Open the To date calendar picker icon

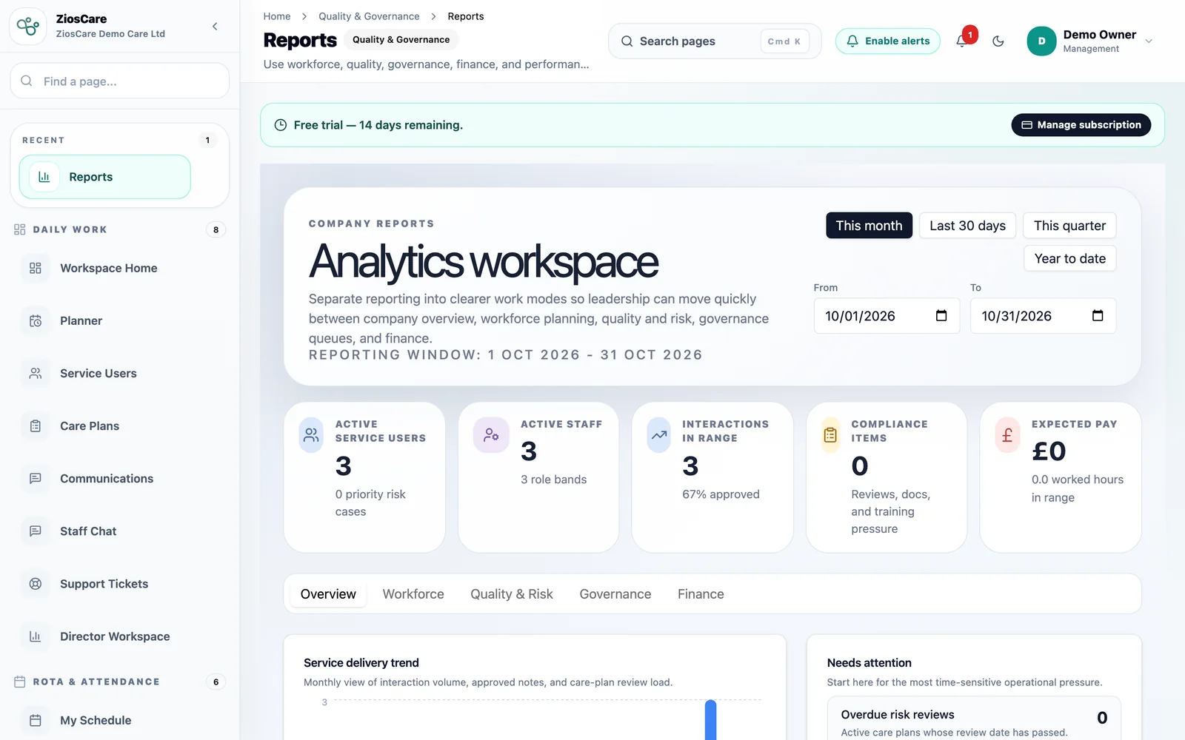pos(1098,316)
